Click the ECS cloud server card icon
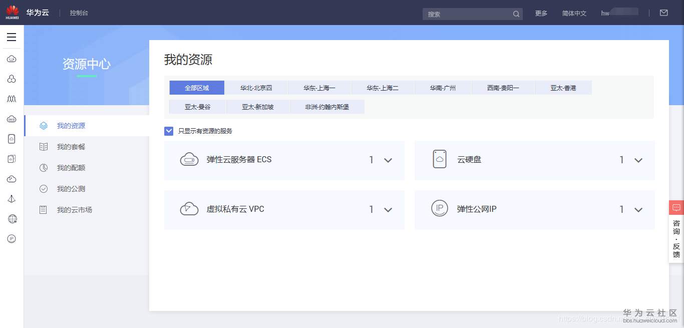 click(x=189, y=160)
